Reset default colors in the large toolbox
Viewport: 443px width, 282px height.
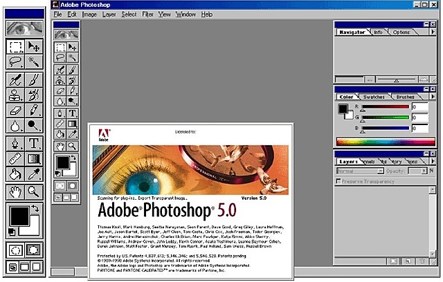click(x=12, y=232)
